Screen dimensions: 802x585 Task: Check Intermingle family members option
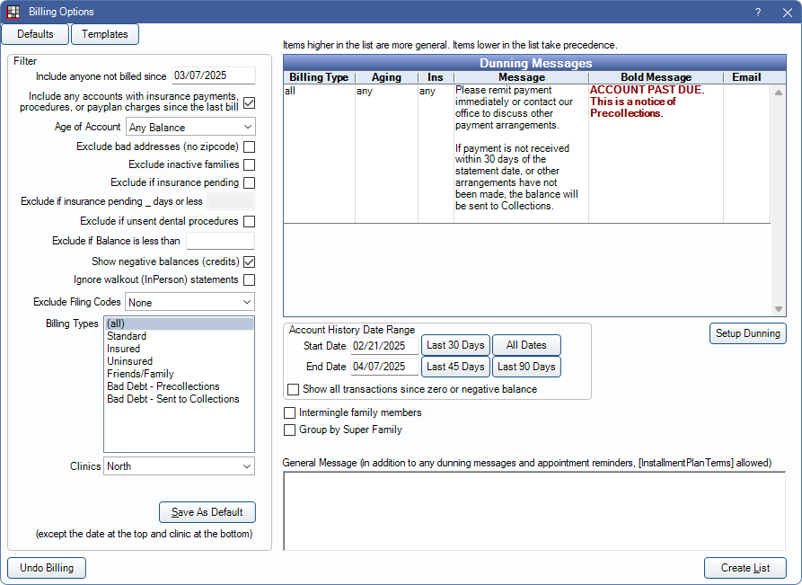pos(289,412)
